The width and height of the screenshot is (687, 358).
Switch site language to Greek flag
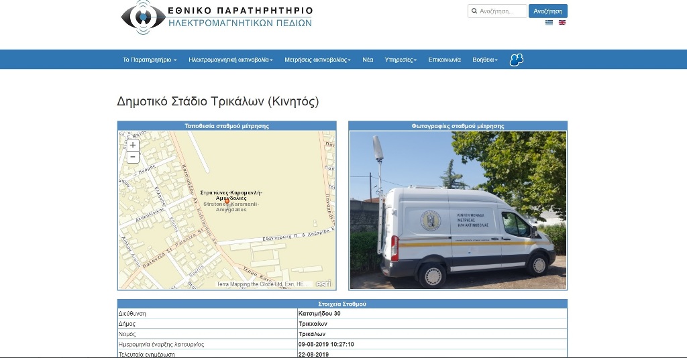pos(549,22)
